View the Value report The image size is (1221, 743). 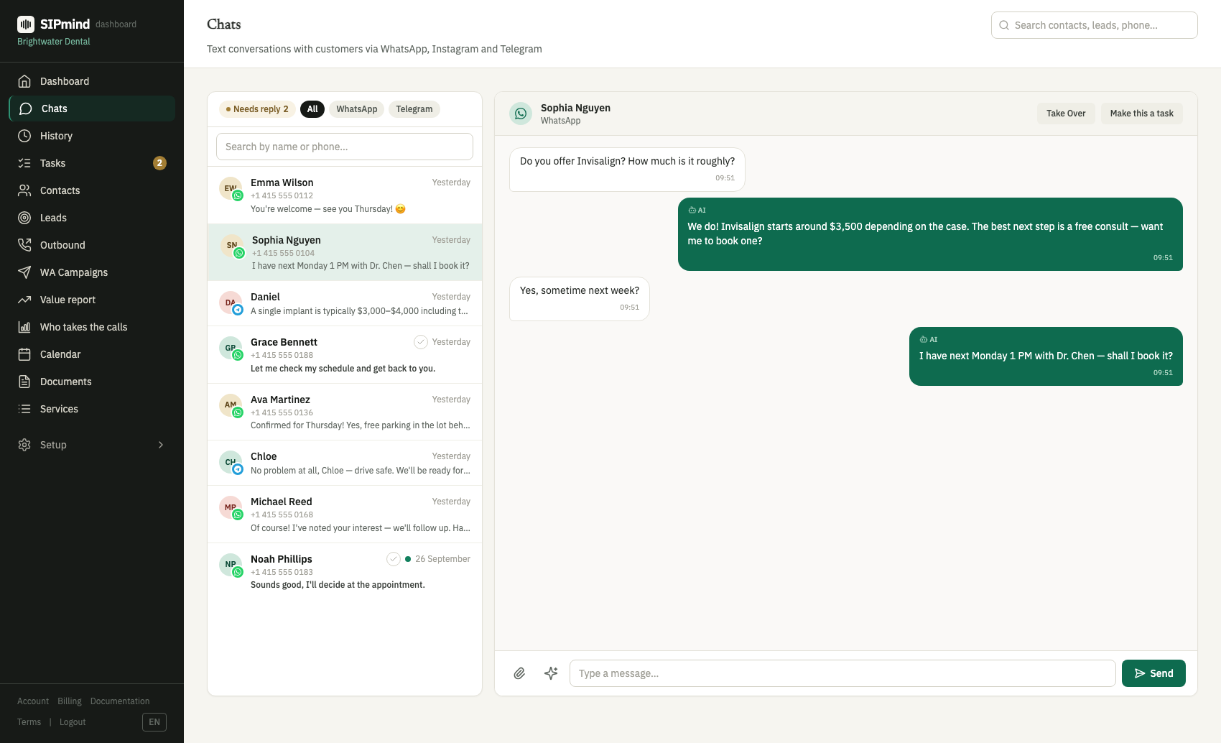(92, 300)
